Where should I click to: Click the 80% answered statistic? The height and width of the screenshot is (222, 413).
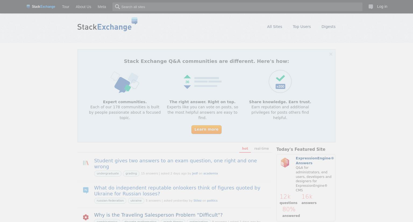[x=291, y=212]
